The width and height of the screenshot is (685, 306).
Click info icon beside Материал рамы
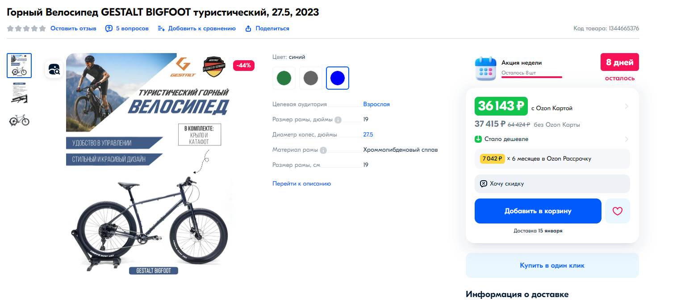(323, 150)
